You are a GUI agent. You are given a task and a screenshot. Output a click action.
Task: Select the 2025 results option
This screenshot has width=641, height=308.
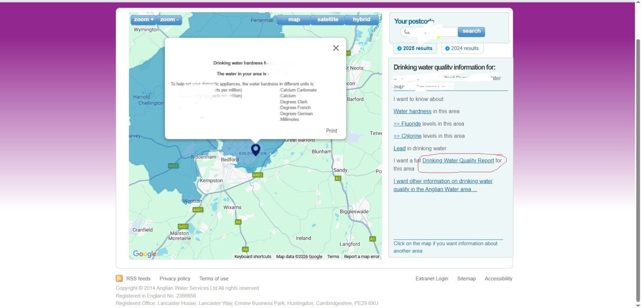point(415,48)
